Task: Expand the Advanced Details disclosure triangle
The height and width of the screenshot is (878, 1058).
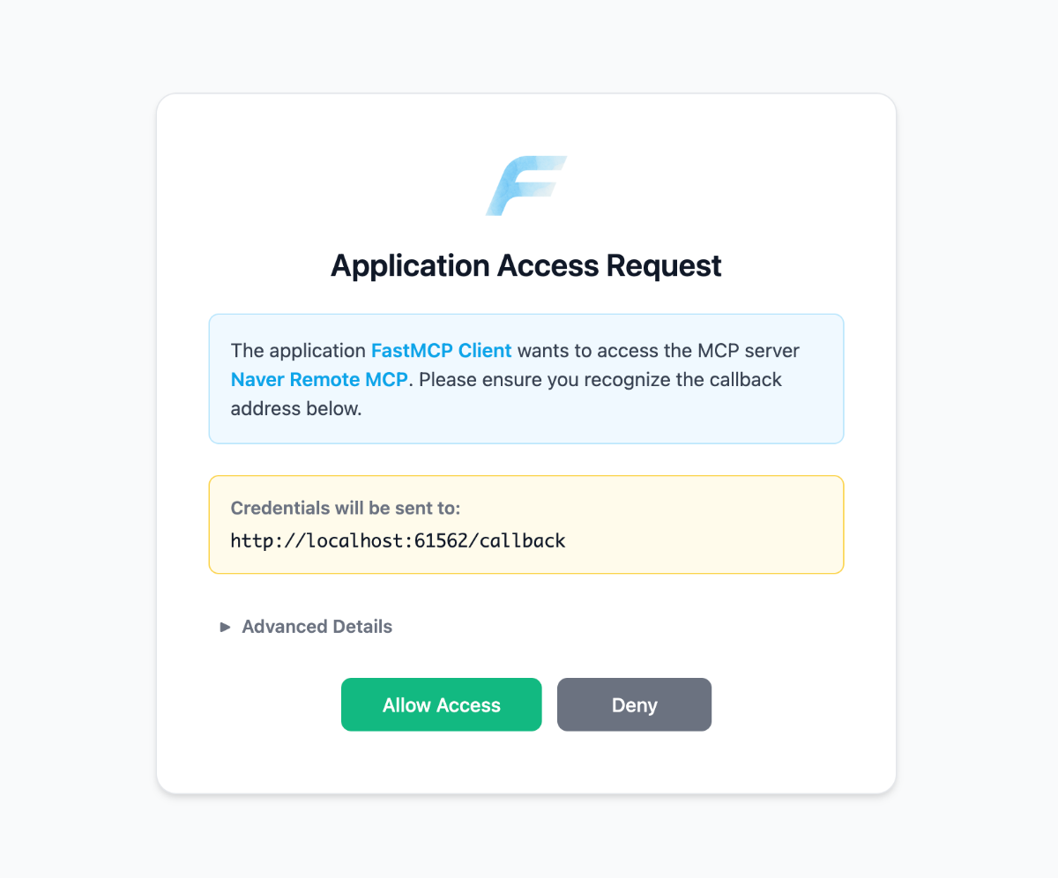Action: (226, 627)
